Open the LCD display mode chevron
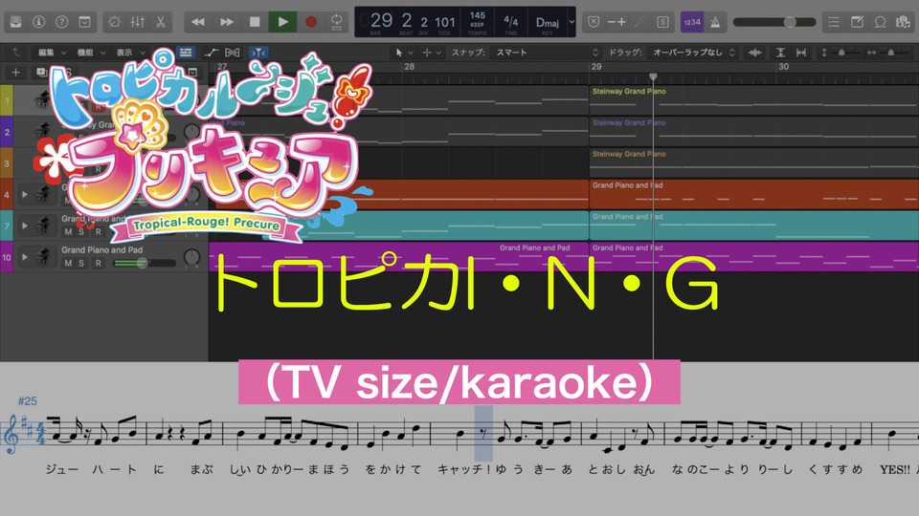Viewport: 919px width, 516px height. click(x=572, y=22)
